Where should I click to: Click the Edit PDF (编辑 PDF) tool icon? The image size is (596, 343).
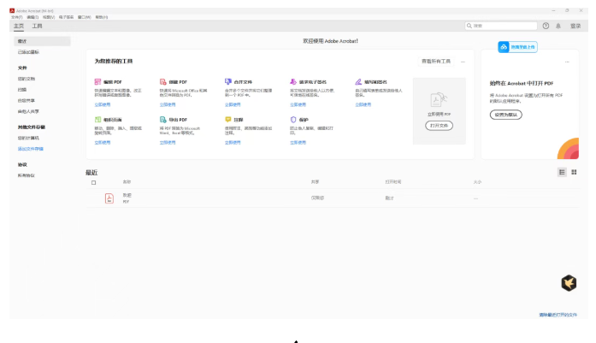coord(97,82)
